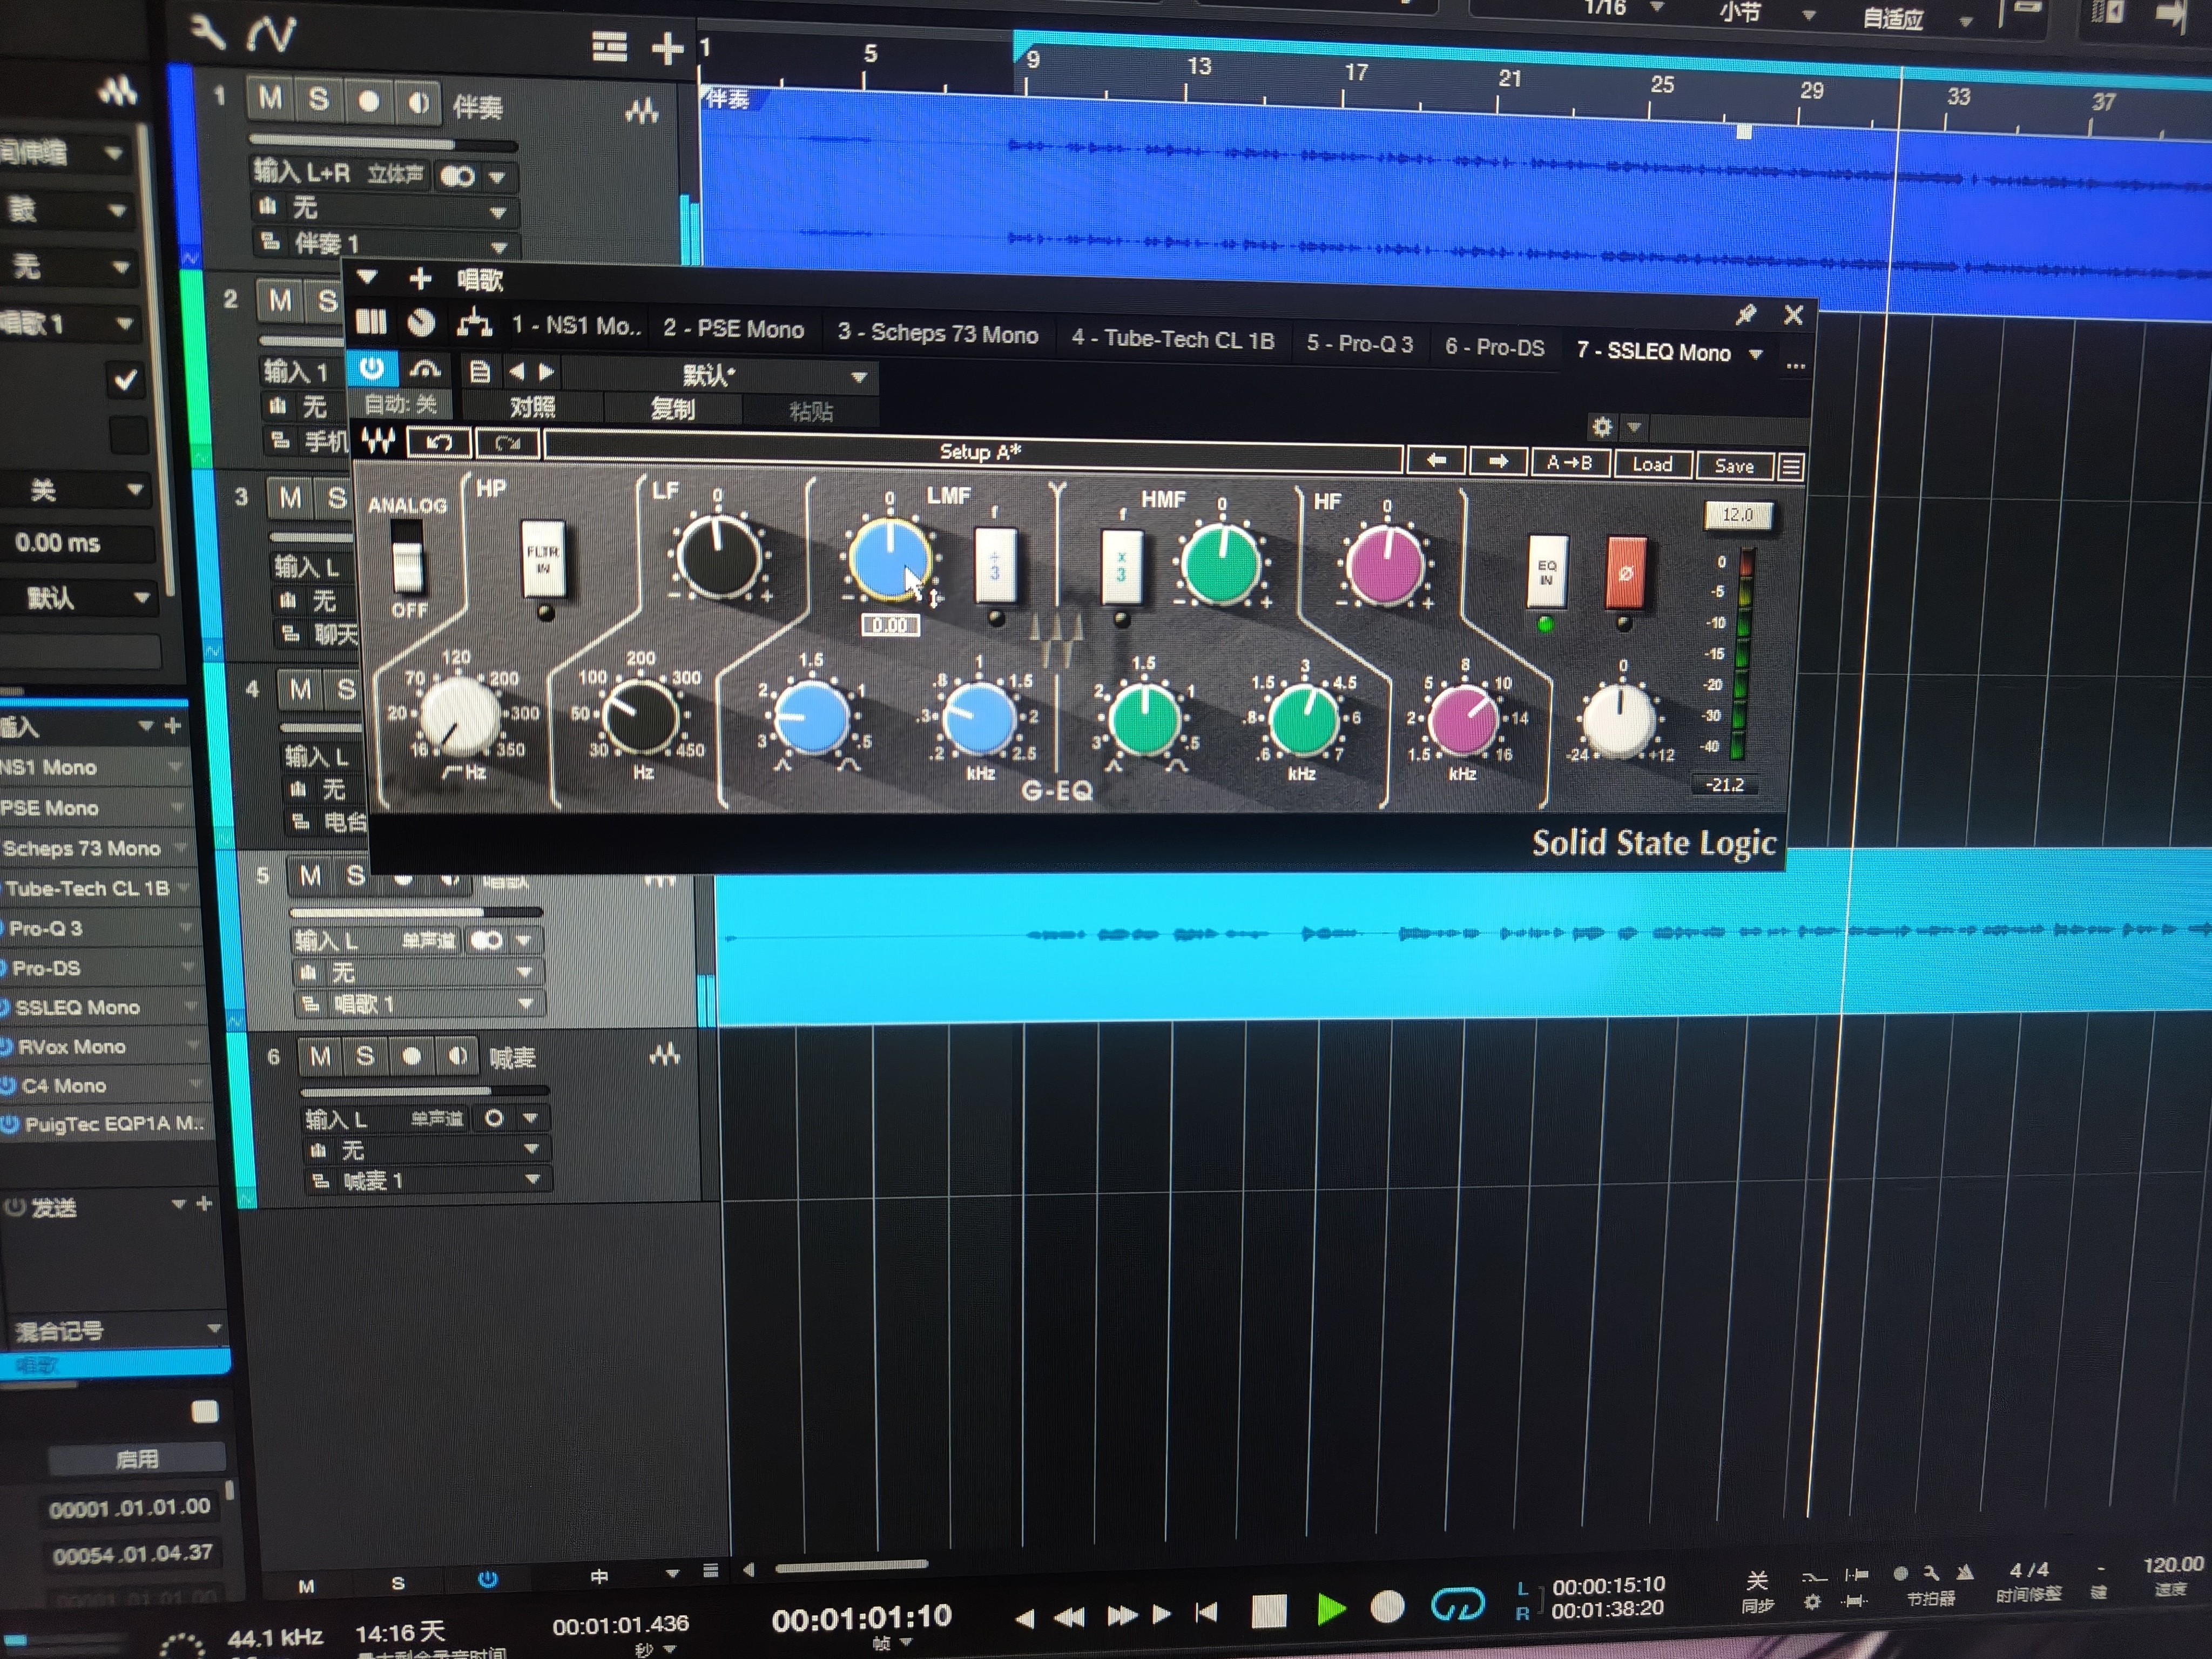
Task: Toggle loop playback button
Action: point(1457,1605)
